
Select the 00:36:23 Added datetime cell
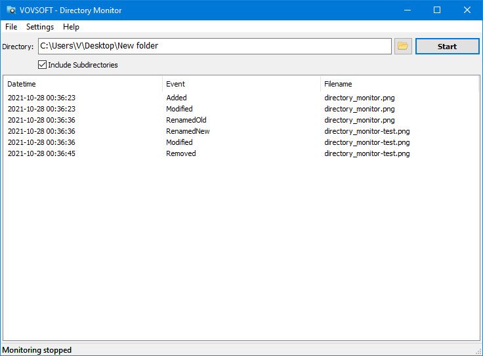click(41, 98)
